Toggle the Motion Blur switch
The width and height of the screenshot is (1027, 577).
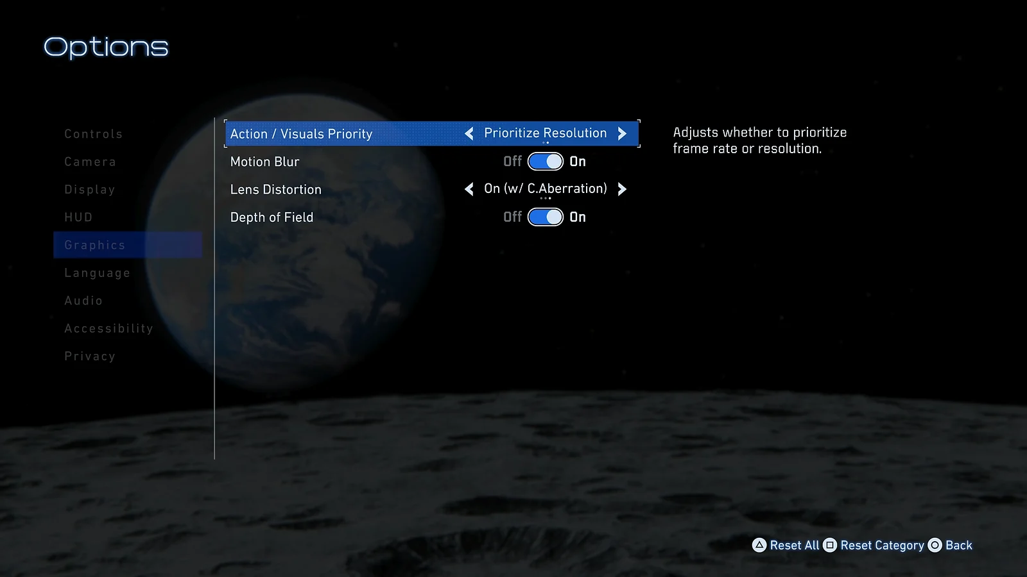pyautogui.click(x=546, y=162)
